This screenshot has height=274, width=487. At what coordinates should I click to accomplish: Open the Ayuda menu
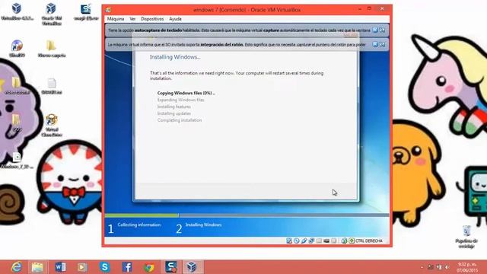point(175,19)
